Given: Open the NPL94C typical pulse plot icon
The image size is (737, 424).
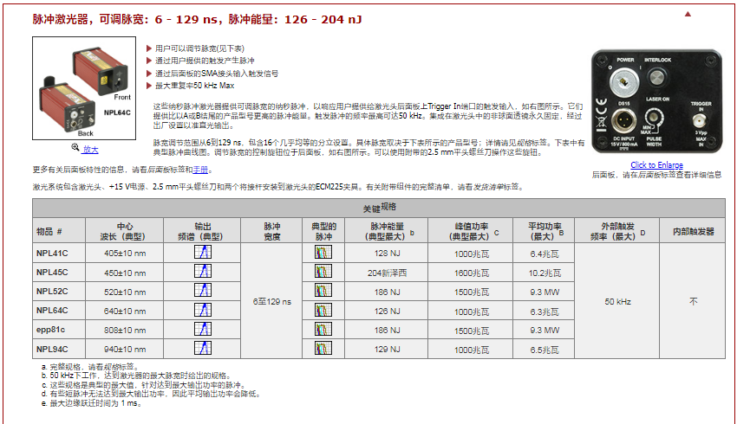Looking at the screenshot, I should tap(323, 348).
